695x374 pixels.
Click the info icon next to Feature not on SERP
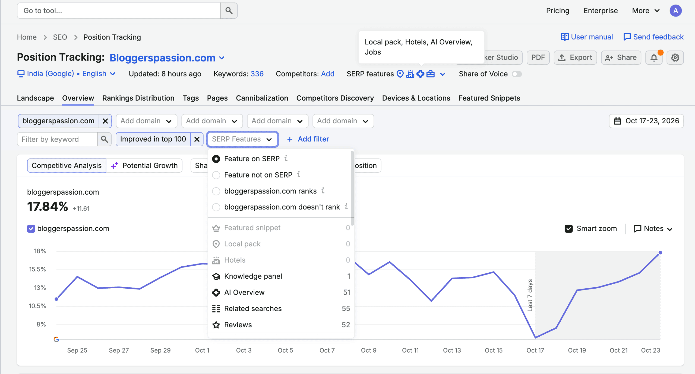299,175
